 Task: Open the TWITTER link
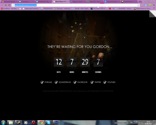click(x=96, y=82)
